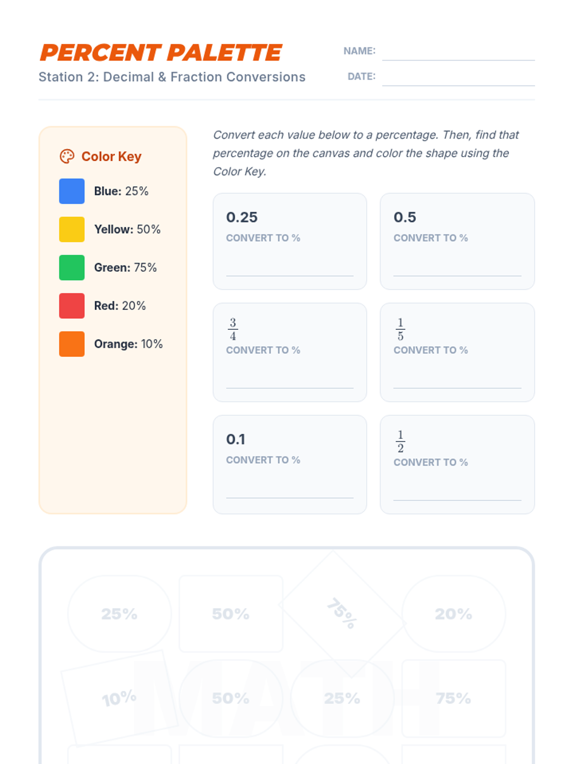Click the 20% oval shape on canvas
573x764 pixels.
coord(453,614)
